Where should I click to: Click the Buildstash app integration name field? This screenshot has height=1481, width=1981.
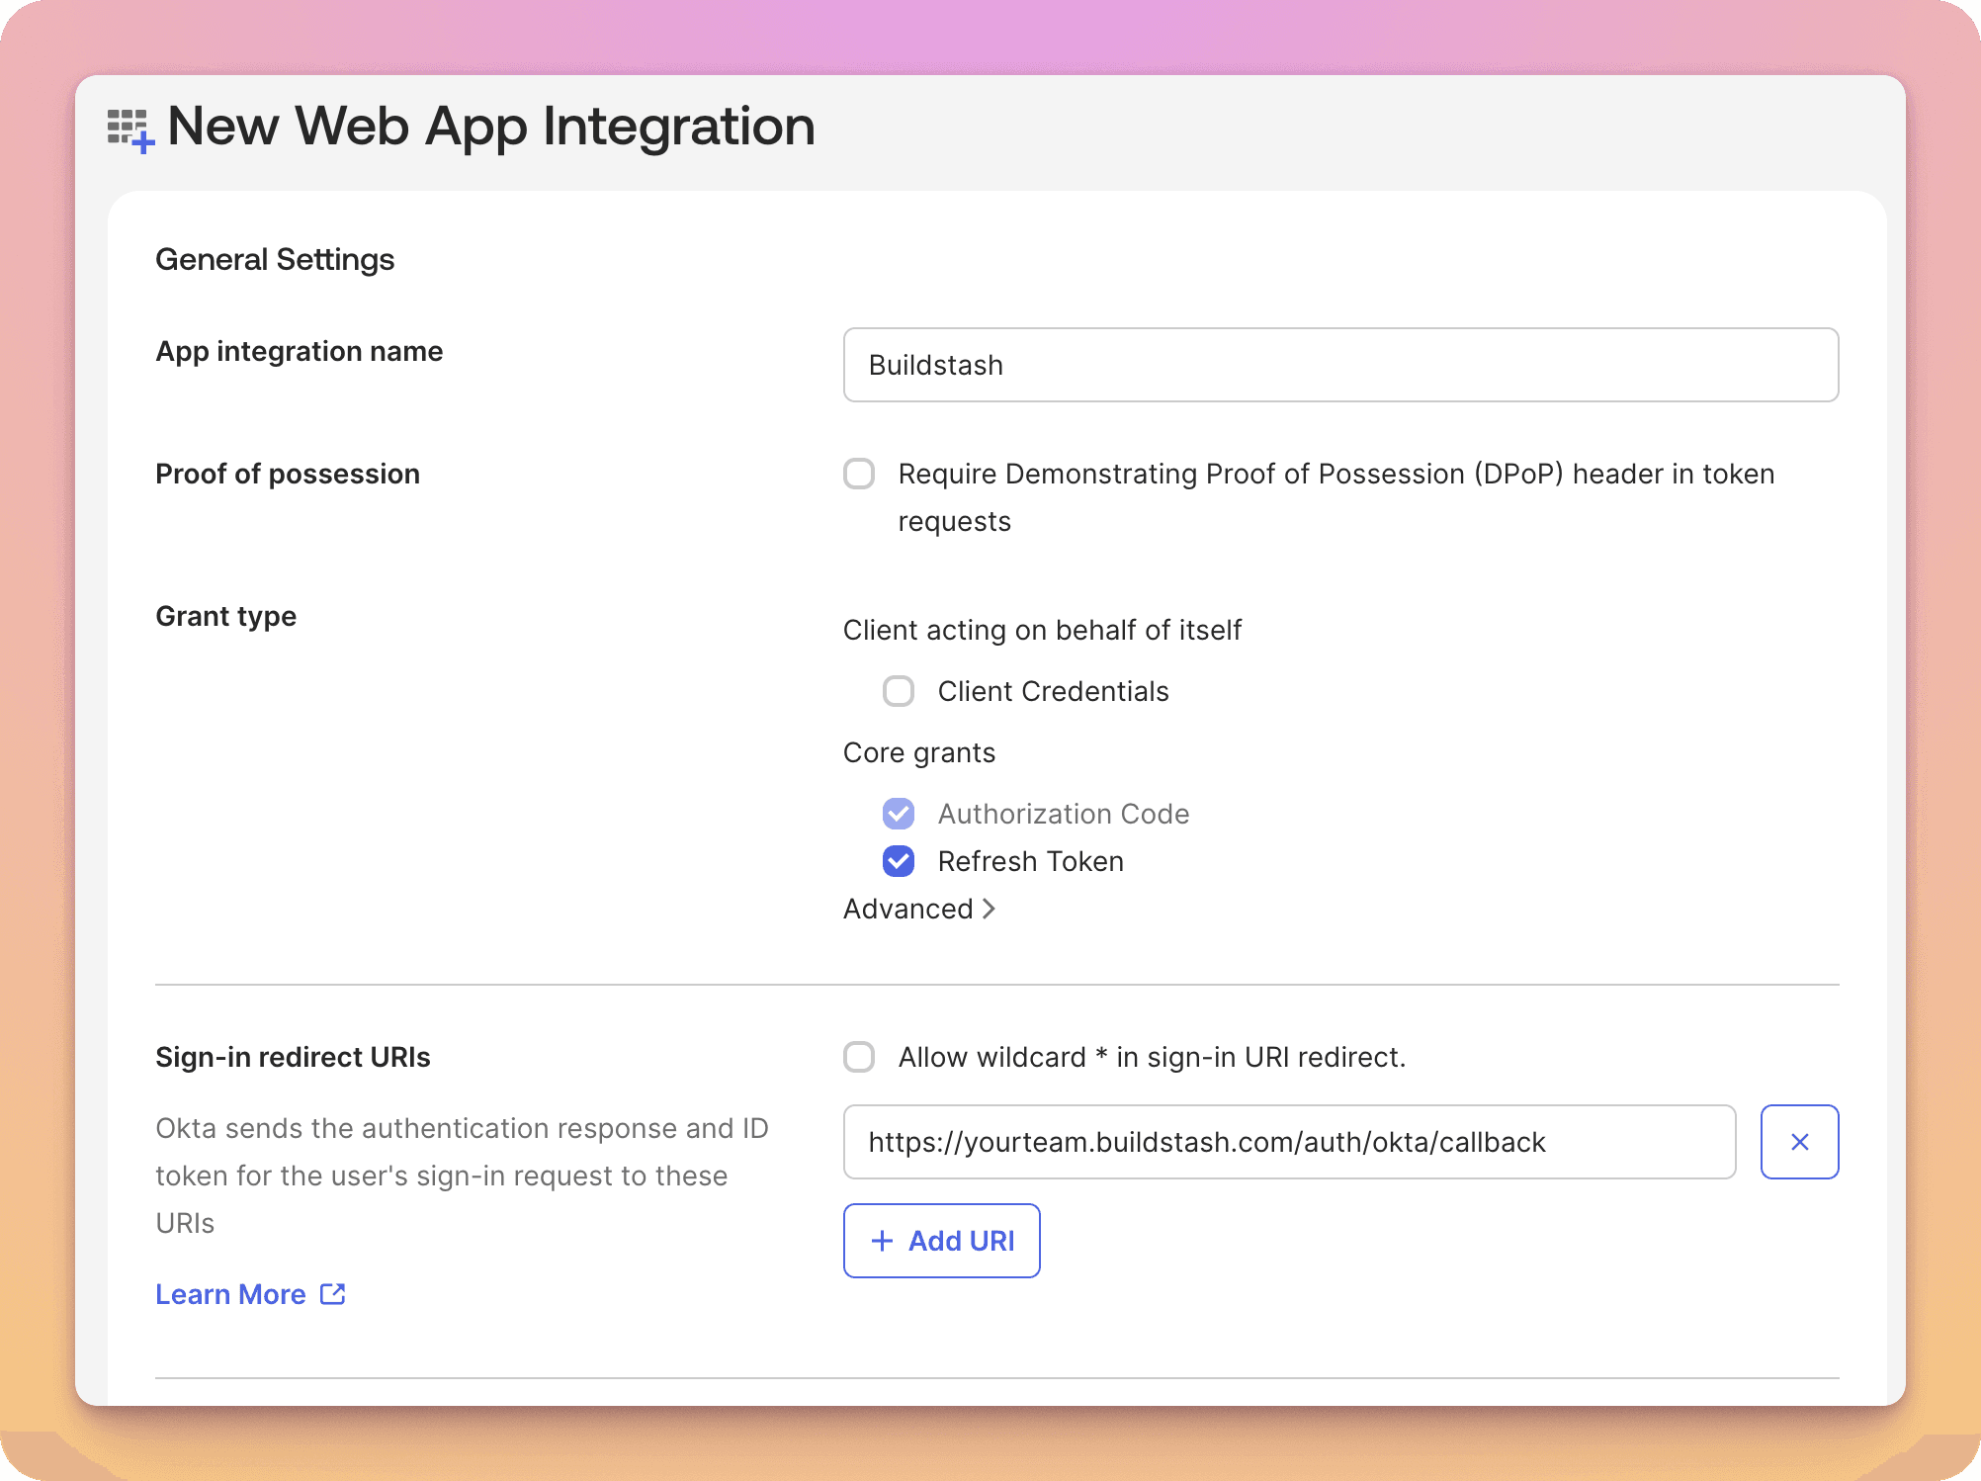pyautogui.click(x=1339, y=365)
